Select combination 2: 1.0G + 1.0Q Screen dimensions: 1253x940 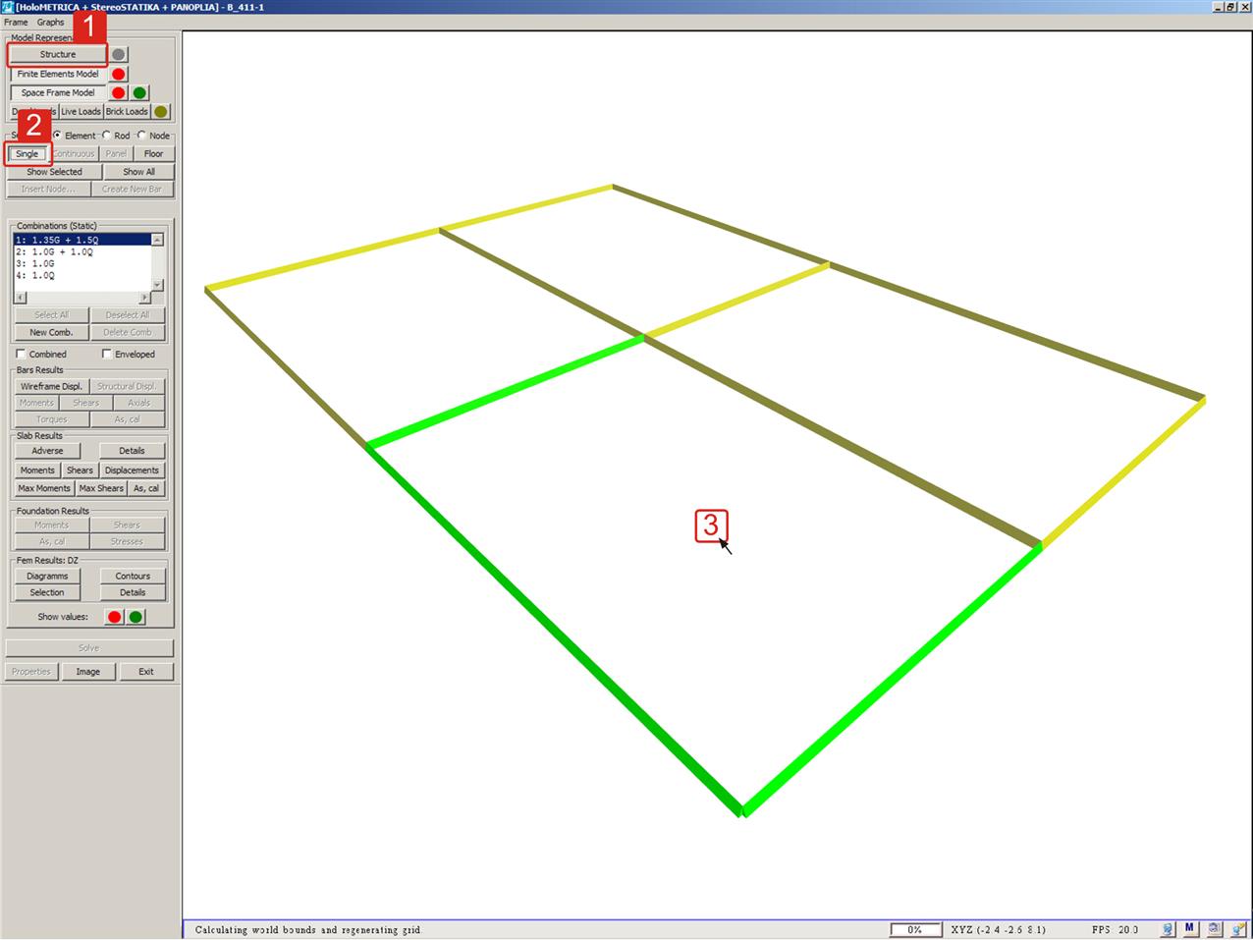pos(55,252)
